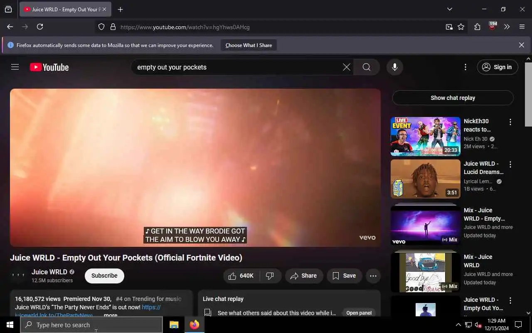
Task: Dislike this video
Action: [270, 276]
